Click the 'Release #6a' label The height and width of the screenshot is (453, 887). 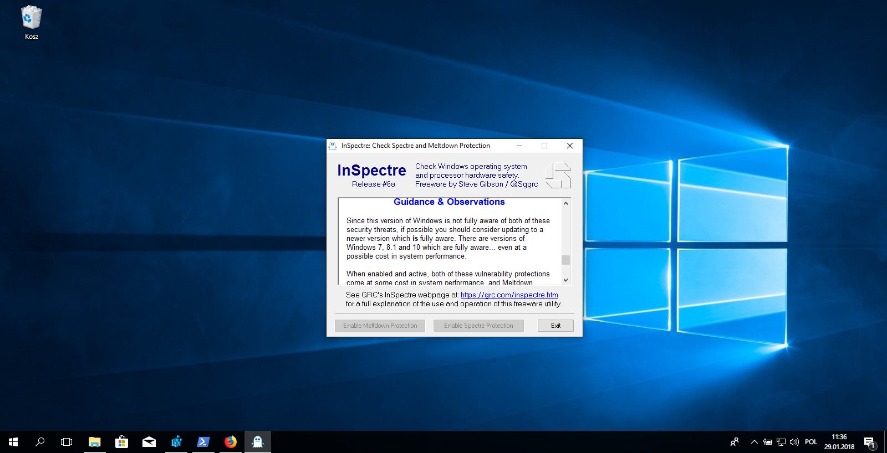pyautogui.click(x=374, y=184)
